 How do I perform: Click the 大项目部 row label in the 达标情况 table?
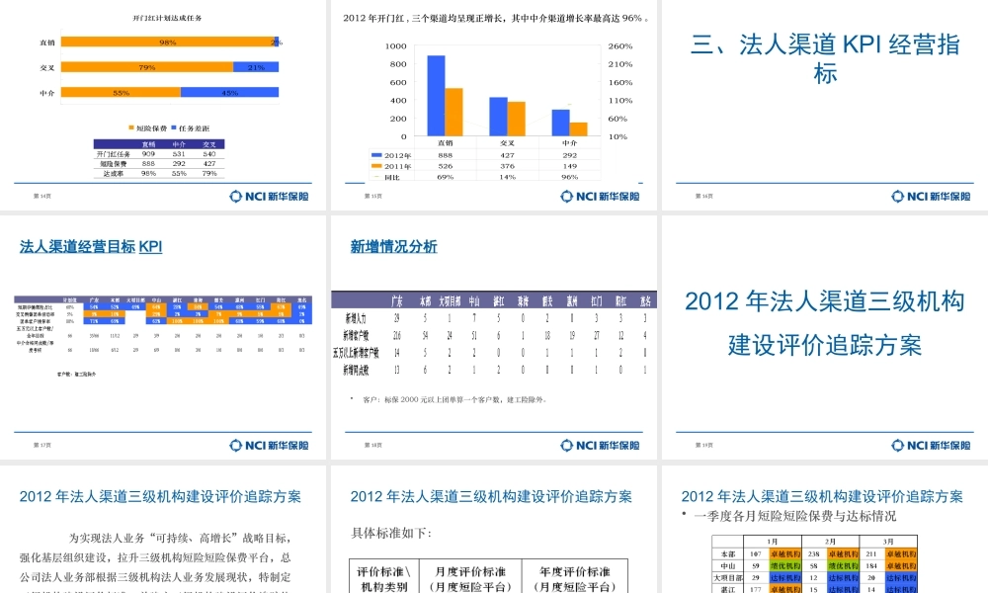coord(728,577)
